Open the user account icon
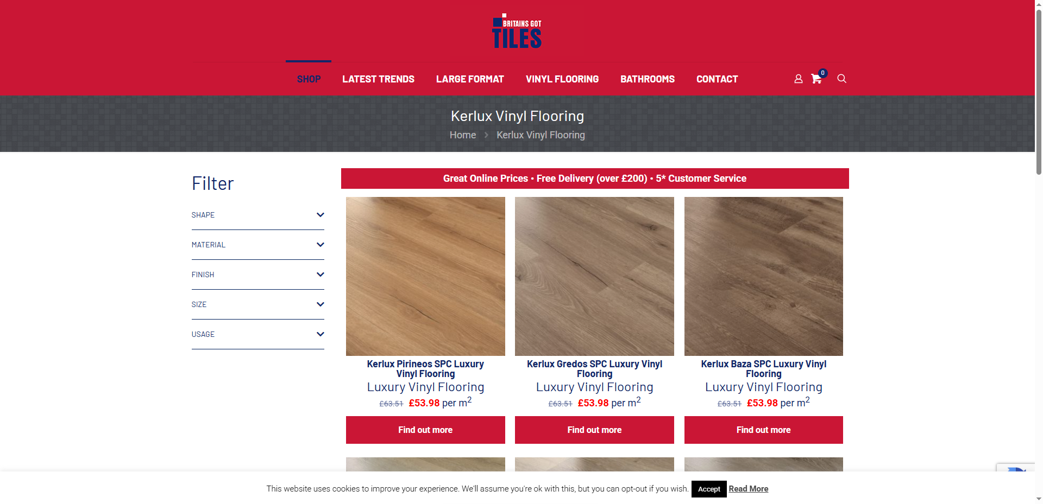Viewport: 1043px width, 504px height. (798, 79)
